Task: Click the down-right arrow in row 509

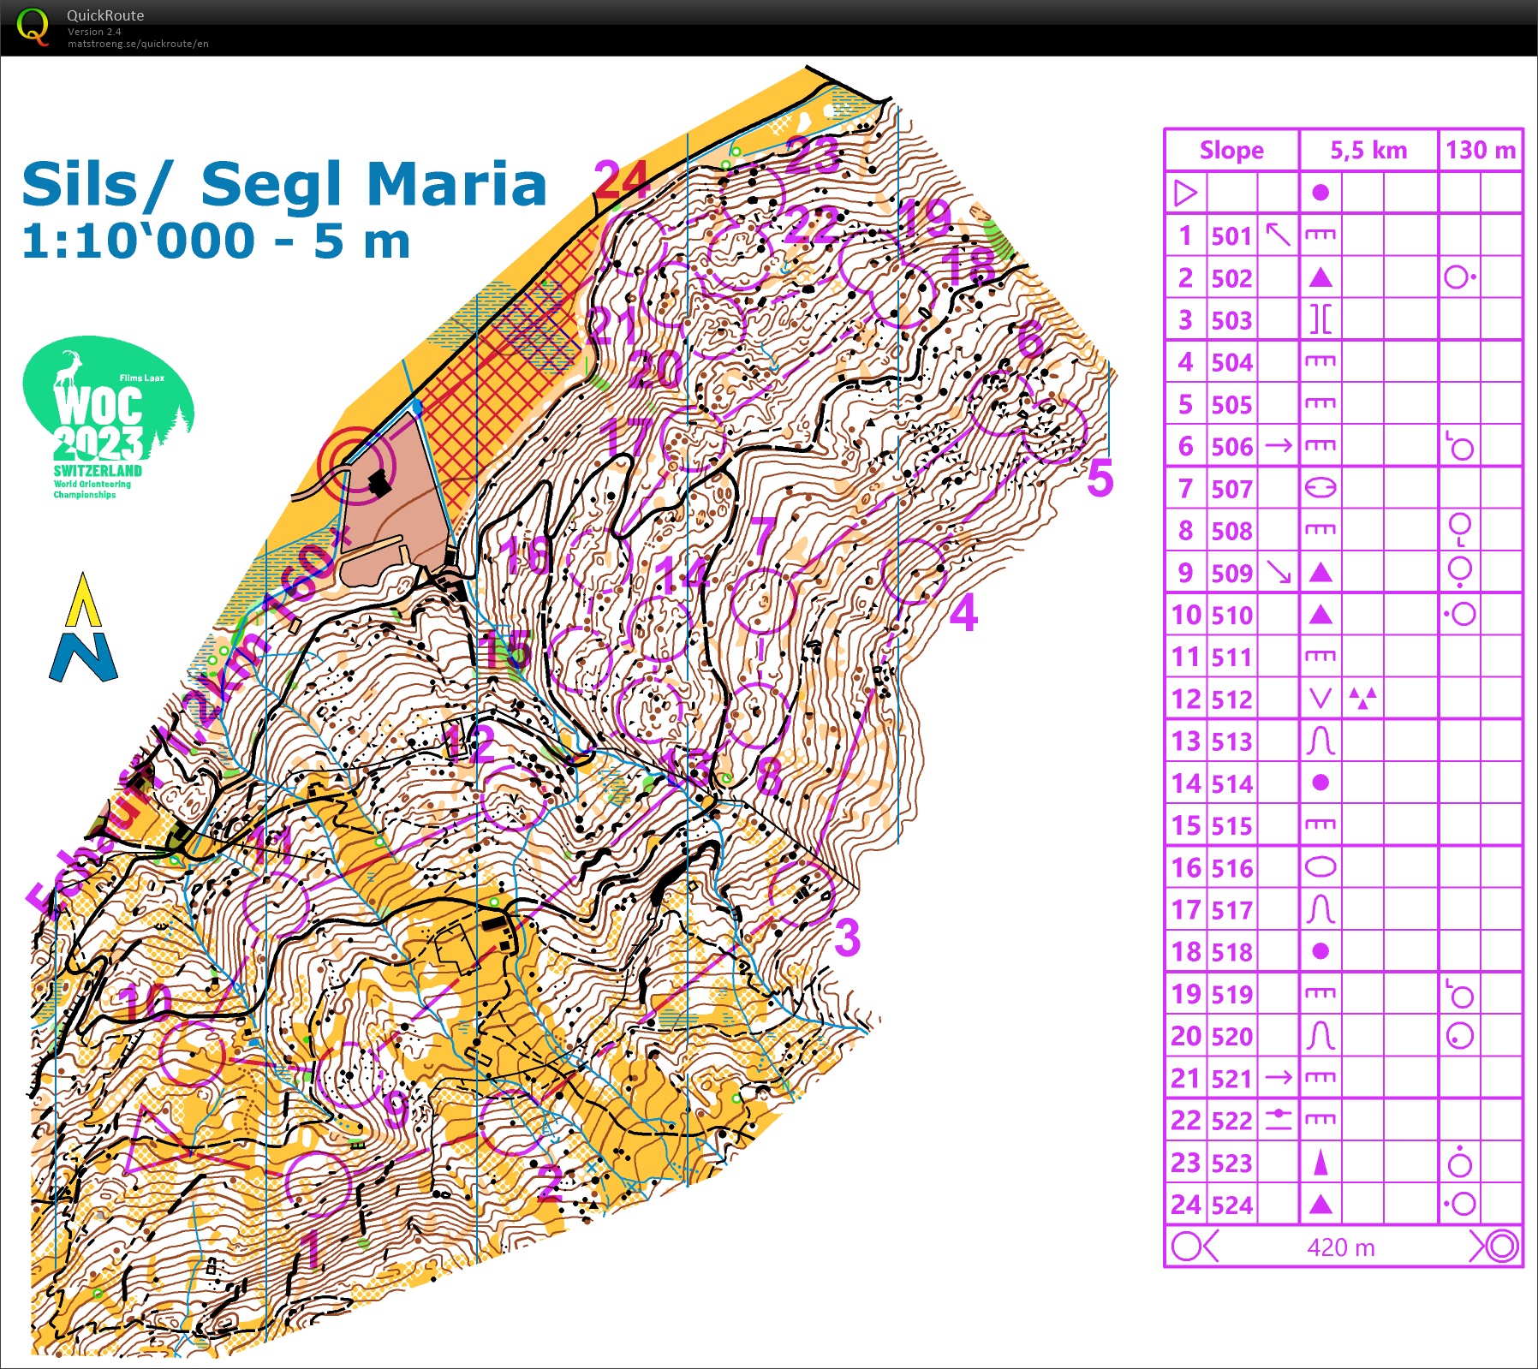Action: 1278,572
